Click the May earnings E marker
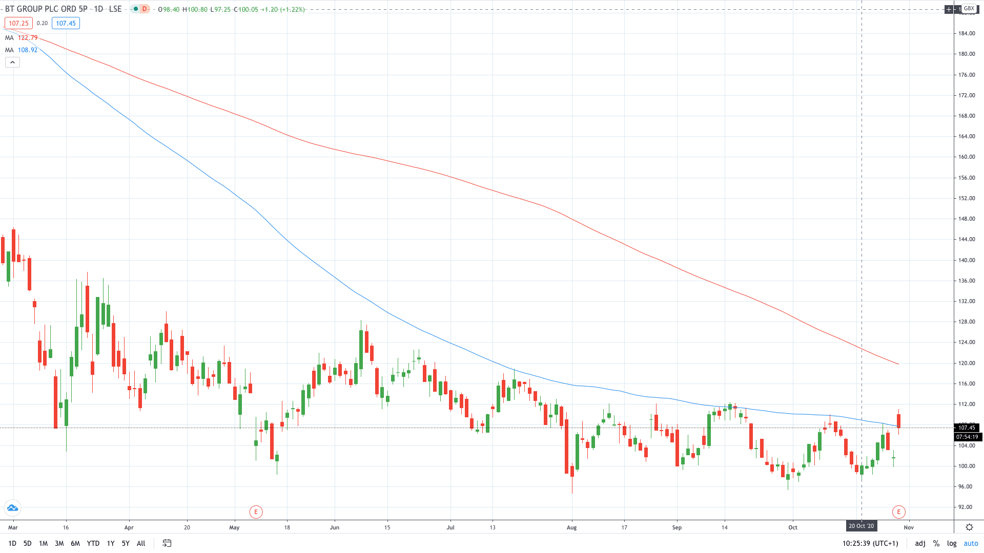 coord(256,512)
